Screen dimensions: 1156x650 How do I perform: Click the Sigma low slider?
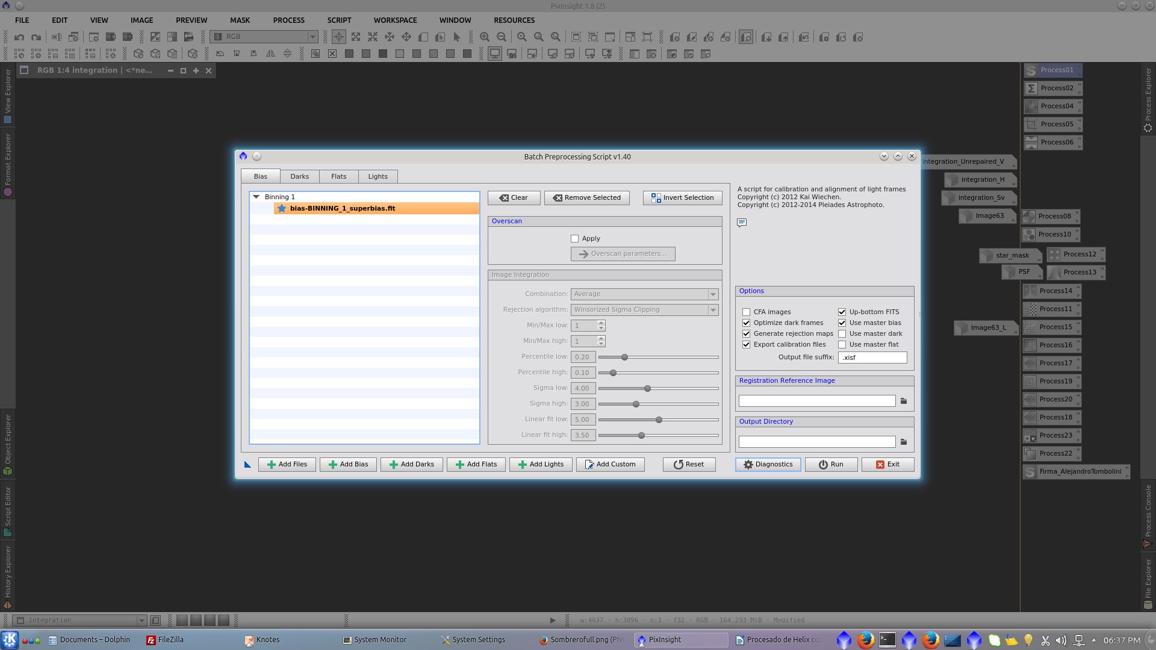pos(659,388)
